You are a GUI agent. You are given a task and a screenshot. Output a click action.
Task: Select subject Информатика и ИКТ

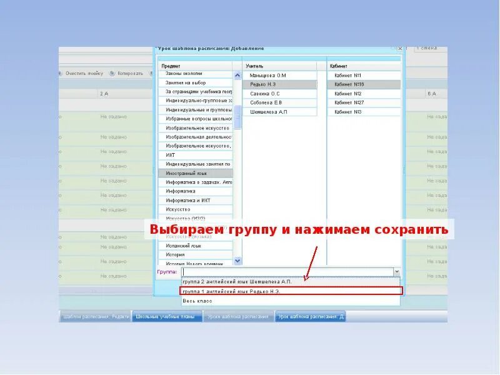tap(196, 201)
